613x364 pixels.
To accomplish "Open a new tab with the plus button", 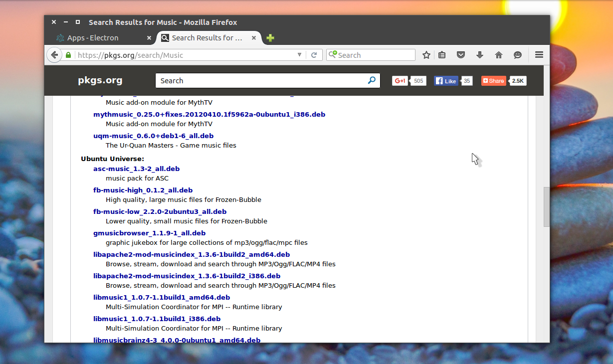I will pos(270,38).
